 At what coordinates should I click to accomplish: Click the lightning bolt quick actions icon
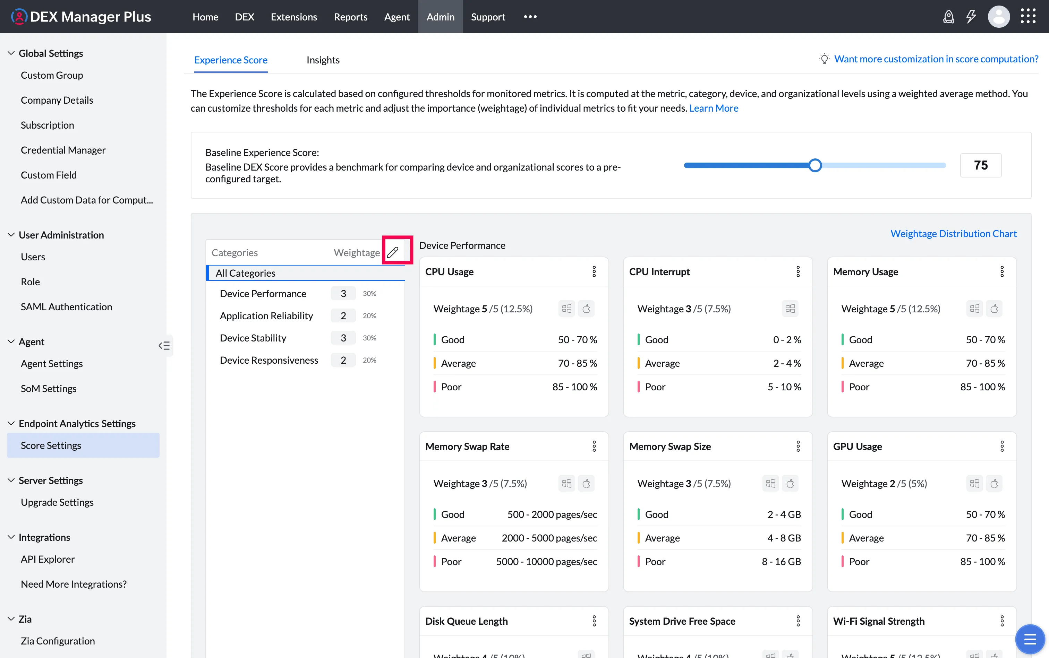pyautogui.click(x=971, y=17)
